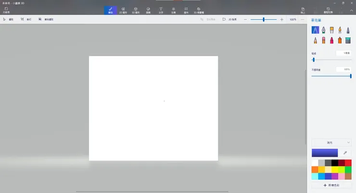The height and width of the screenshot is (193, 356).
Task: Pick the light cyan color swatch
Action: coord(315,176)
